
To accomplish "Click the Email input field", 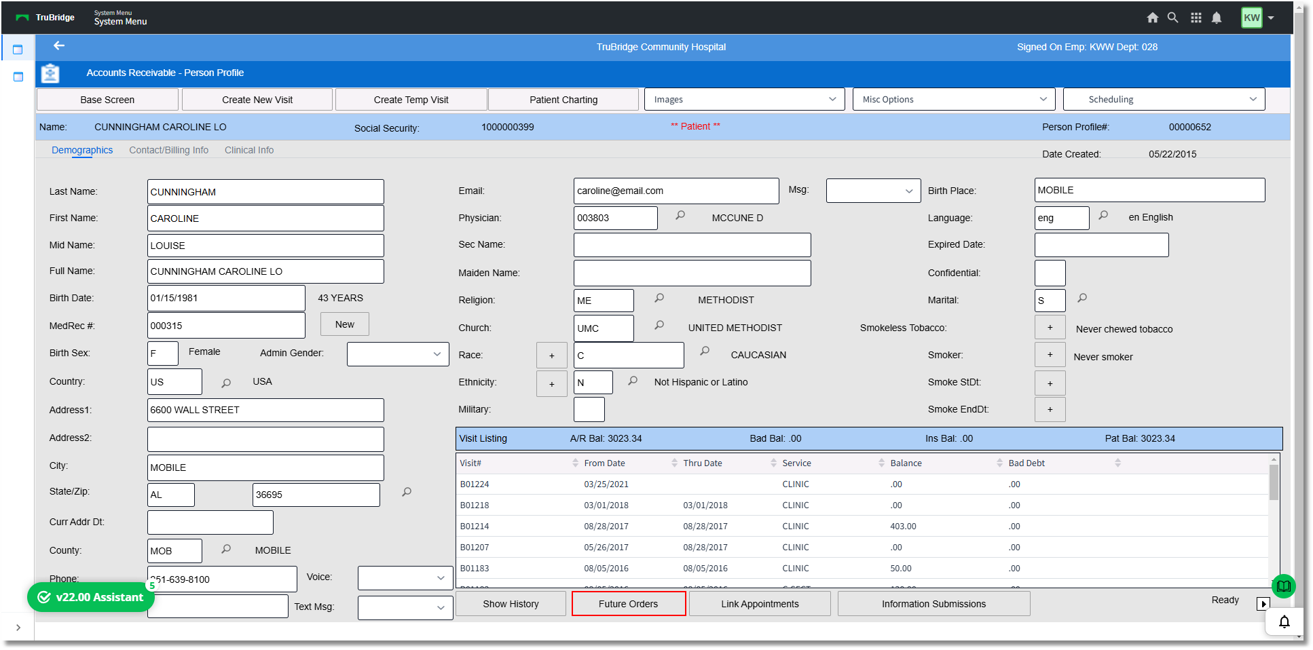I will pos(676,191).
